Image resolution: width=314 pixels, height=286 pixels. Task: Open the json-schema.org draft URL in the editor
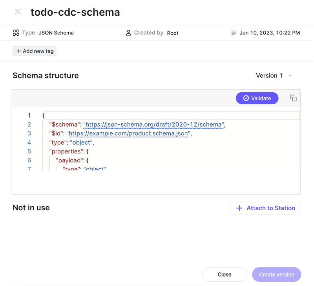[x=153, y=125]
